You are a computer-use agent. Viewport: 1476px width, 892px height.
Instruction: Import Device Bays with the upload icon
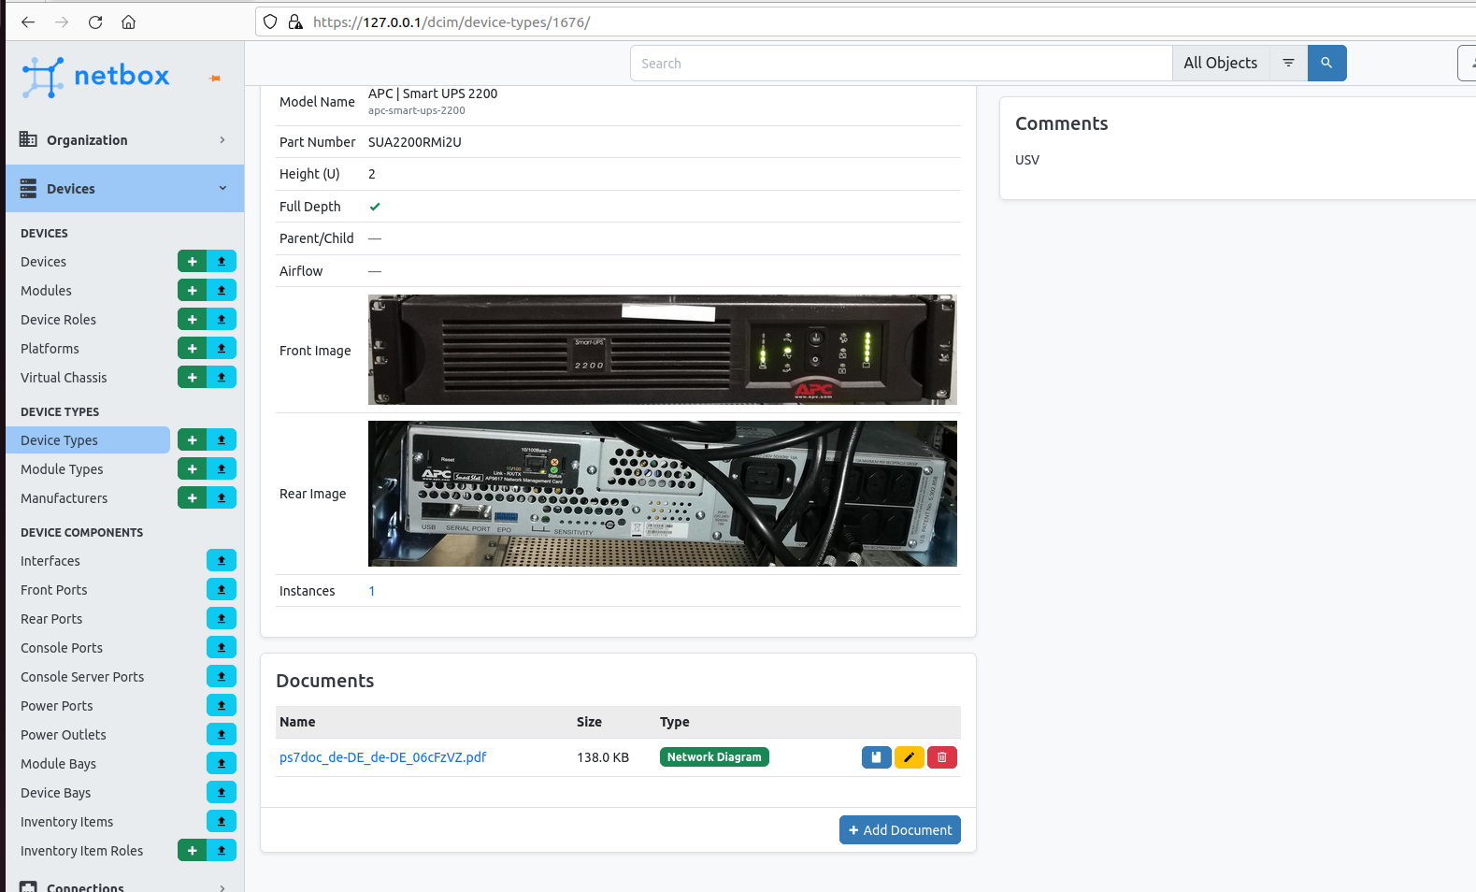click(222, 793)
